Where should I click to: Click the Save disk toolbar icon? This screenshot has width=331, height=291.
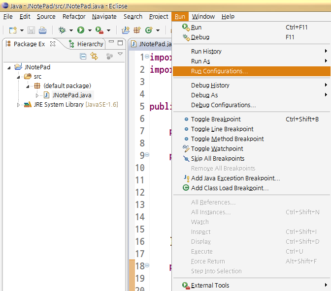click(x=31, y=30)
